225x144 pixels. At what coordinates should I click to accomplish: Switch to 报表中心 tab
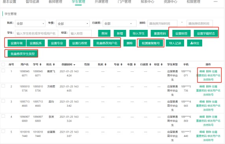coord(148,2)
